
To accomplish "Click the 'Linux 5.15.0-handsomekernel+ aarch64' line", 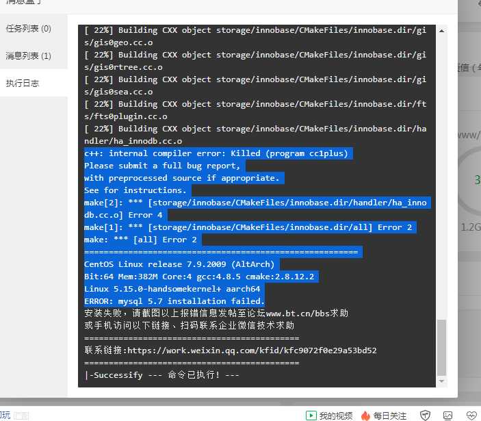I will pos(172,289).
